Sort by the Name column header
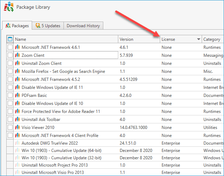Screen dimensions: 224x176 click(x=66, y=39)
